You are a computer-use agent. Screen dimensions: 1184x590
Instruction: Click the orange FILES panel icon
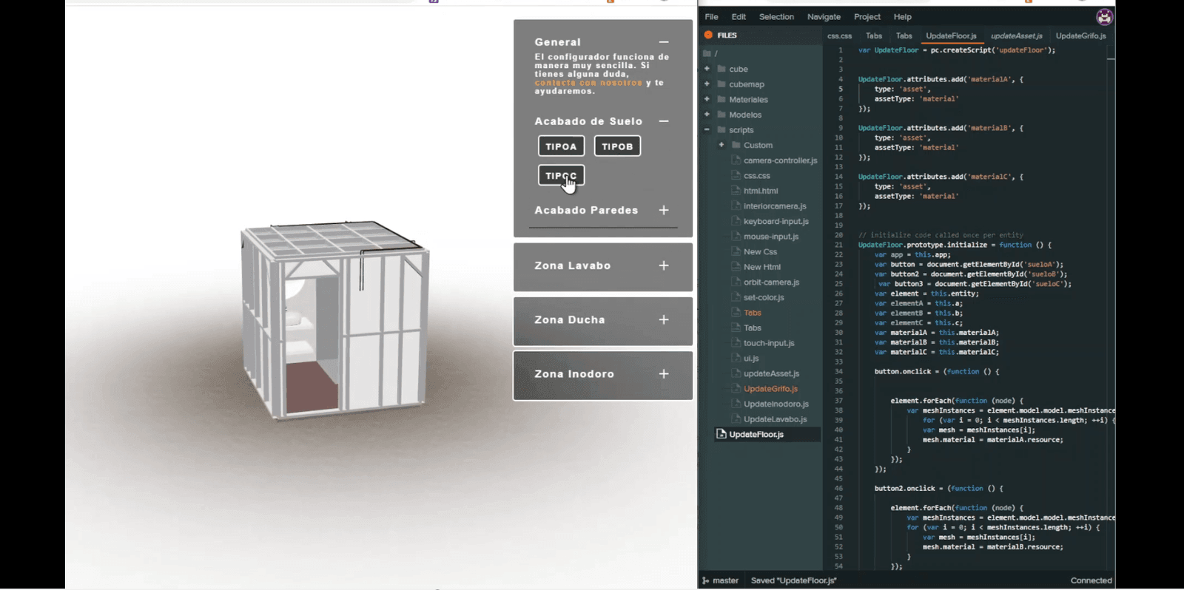(708, 35)
